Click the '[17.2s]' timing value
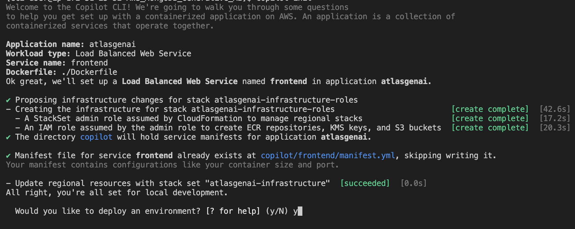 (555, 118)
